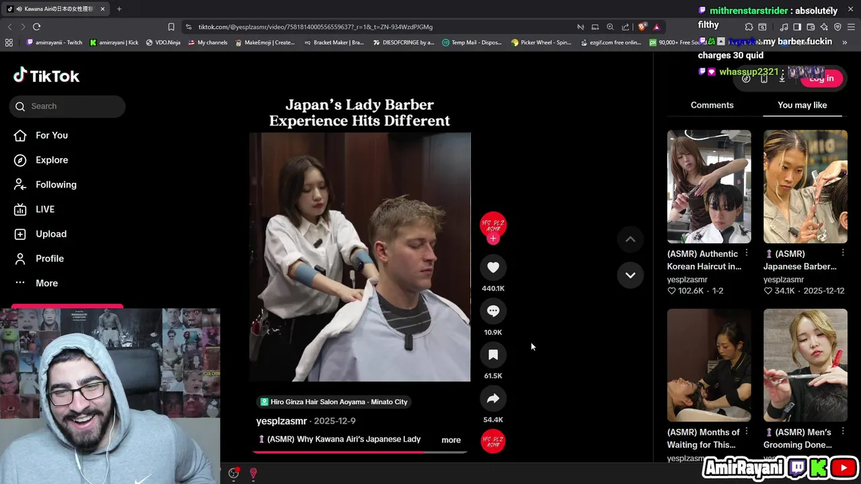
Task: Go to the previous video with up chevron
Action: click(x=630, y=239)
